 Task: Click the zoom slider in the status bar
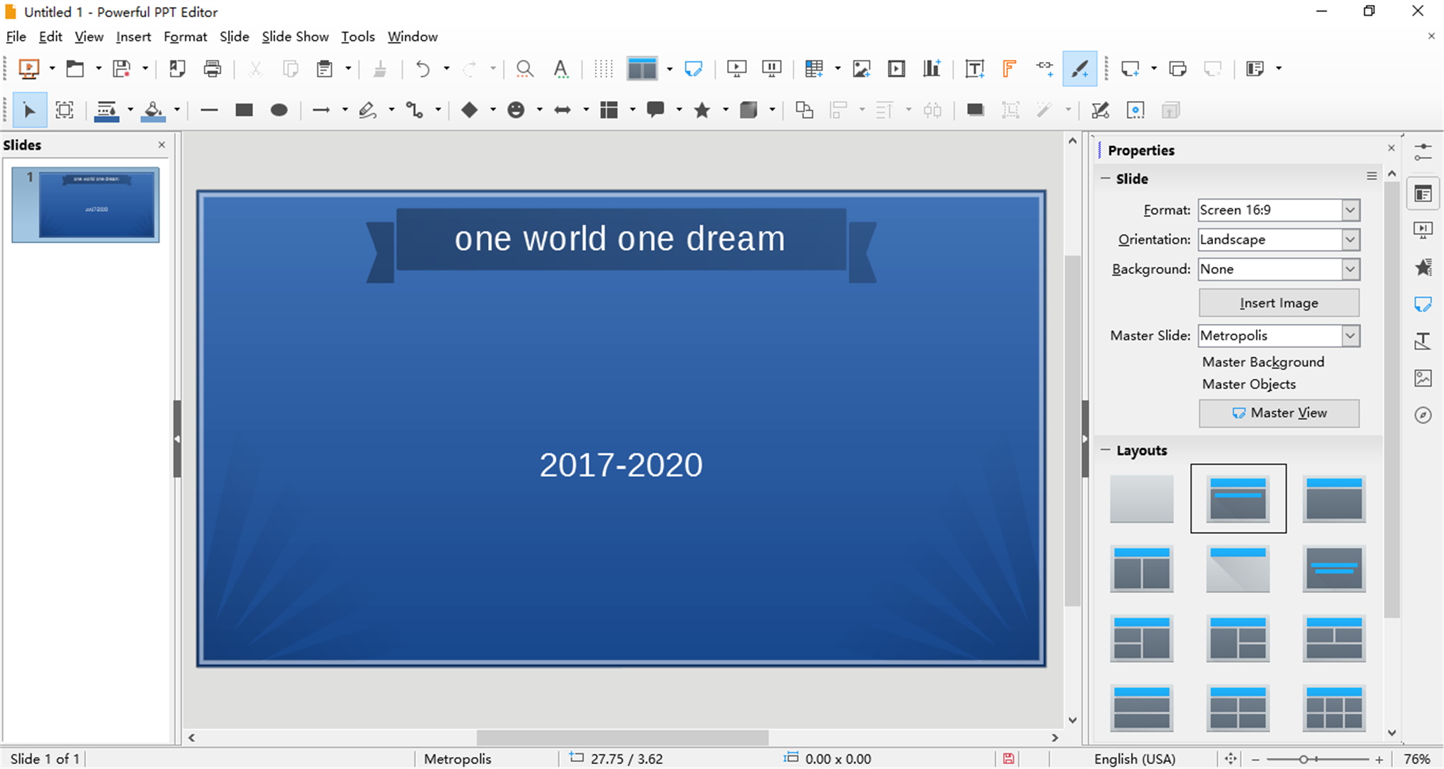click(x=1303, y=759)
